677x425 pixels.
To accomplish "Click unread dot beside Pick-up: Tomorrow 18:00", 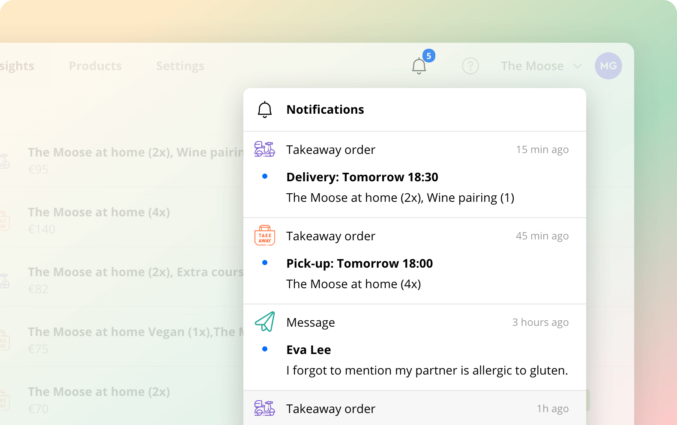I will 265,263.
